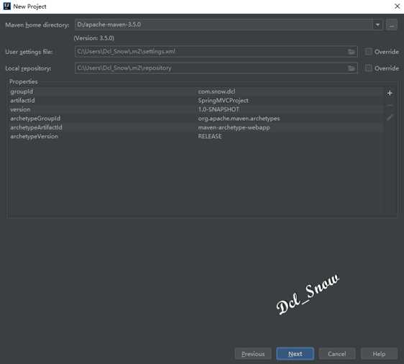Click the value maven-archetype-webapp
Image resolution: width=404 pixels, height=364 pixels.
(x=234, y=127)
